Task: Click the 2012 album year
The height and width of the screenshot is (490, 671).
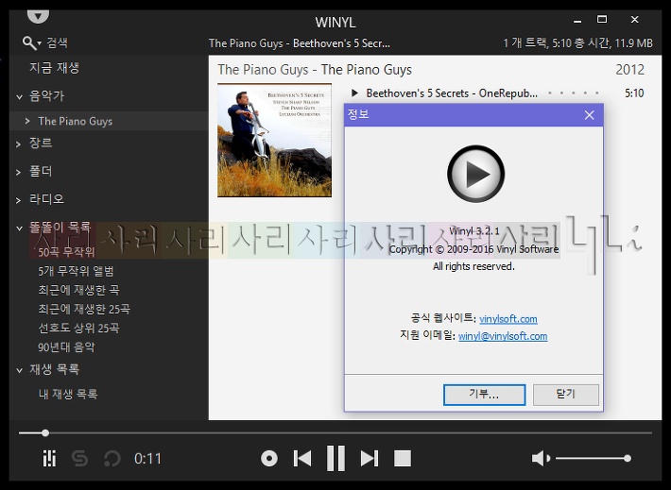Action: point(630,69)
